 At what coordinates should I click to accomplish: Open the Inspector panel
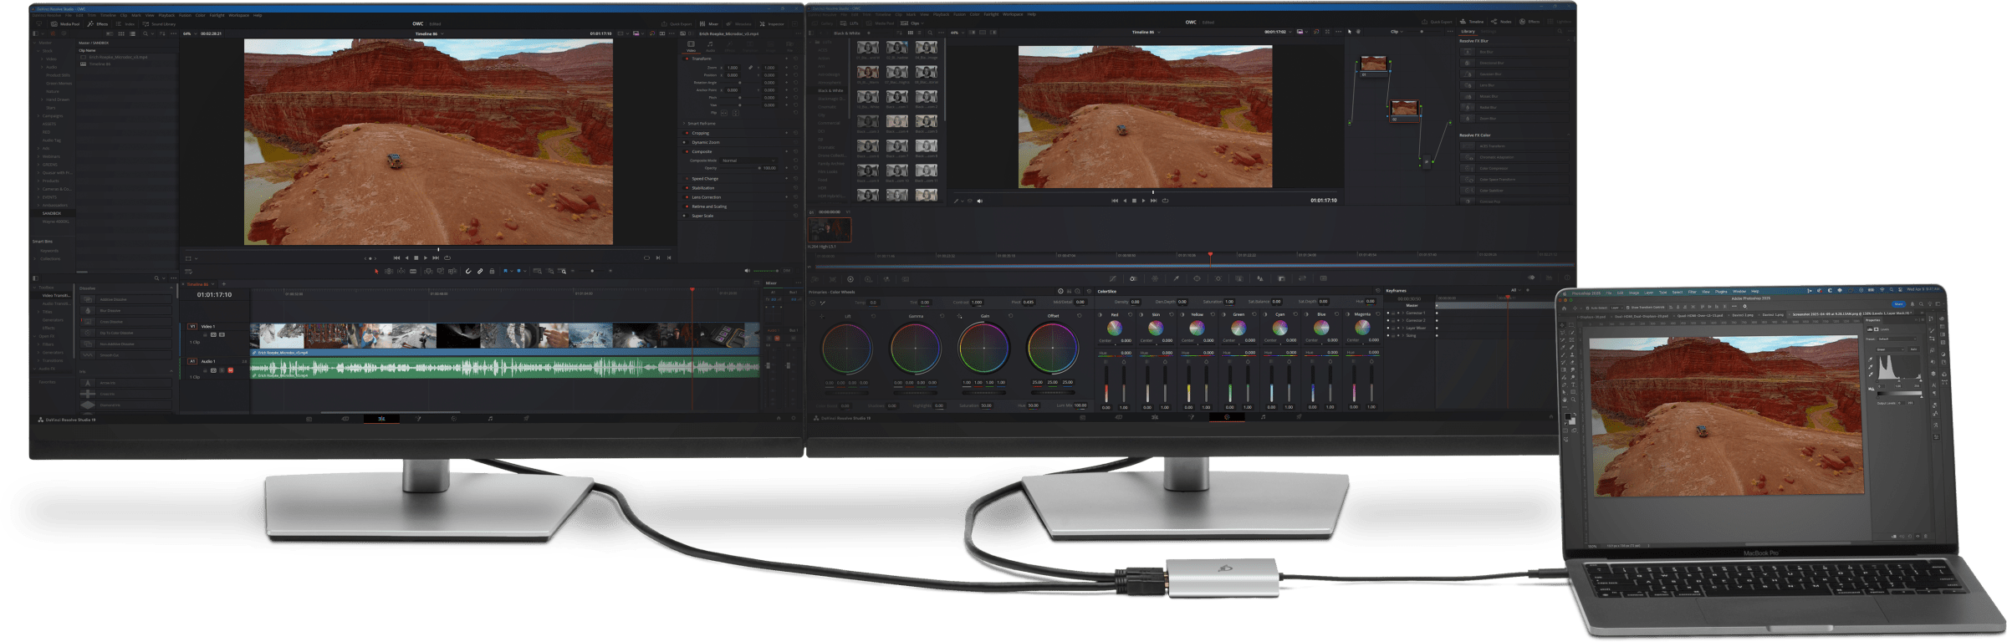coord(772,24)
